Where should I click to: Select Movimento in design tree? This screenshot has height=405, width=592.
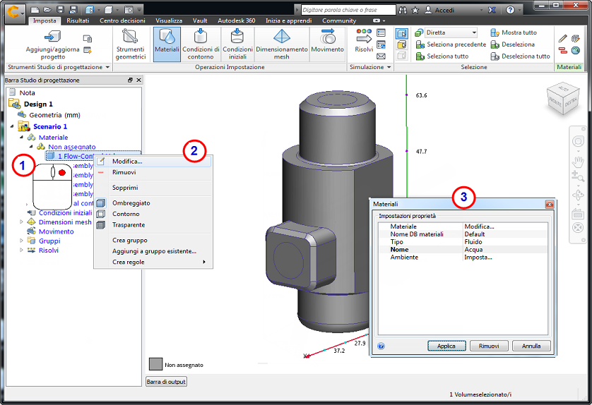pos(57,231)
